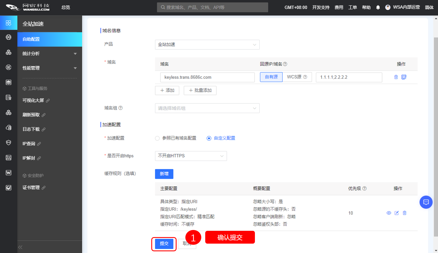Expand the 统计分析 menu

pyautogui.click(x=50, y=54)
